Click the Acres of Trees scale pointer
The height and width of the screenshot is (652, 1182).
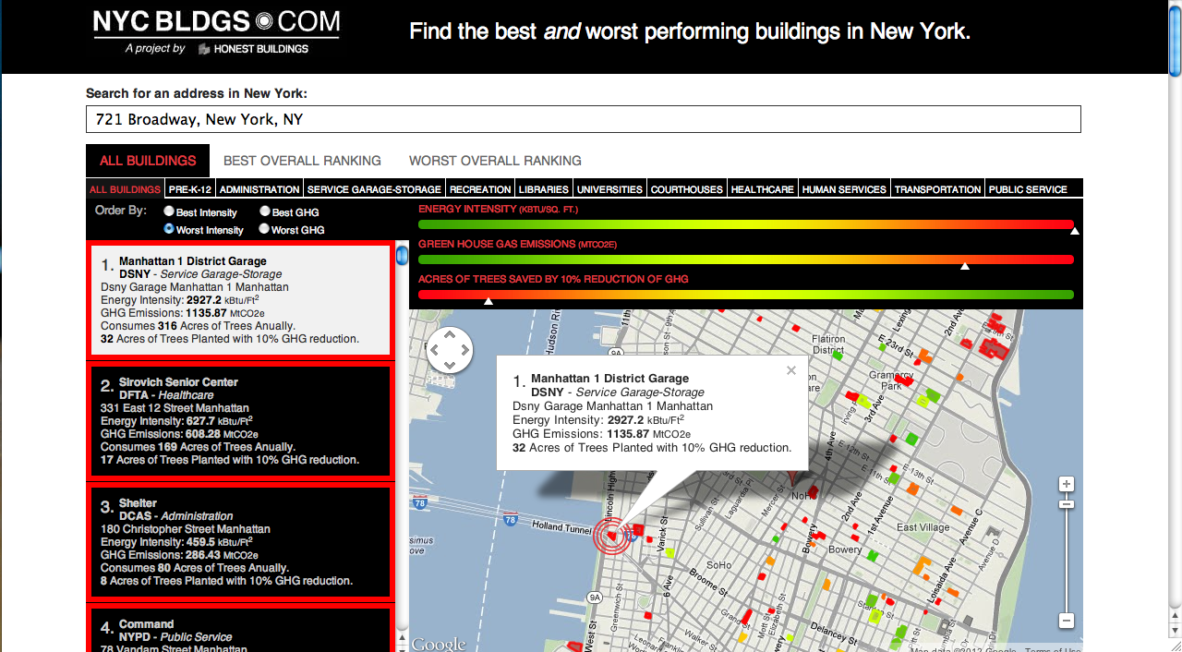[x=488, y=301]
